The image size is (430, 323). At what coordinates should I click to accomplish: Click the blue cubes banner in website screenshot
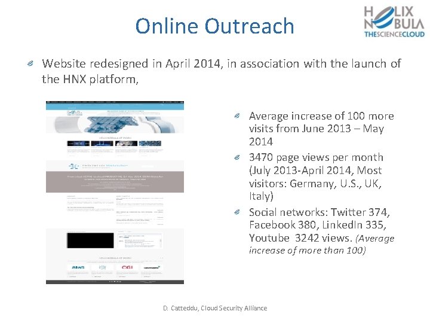tap(115, 124)
